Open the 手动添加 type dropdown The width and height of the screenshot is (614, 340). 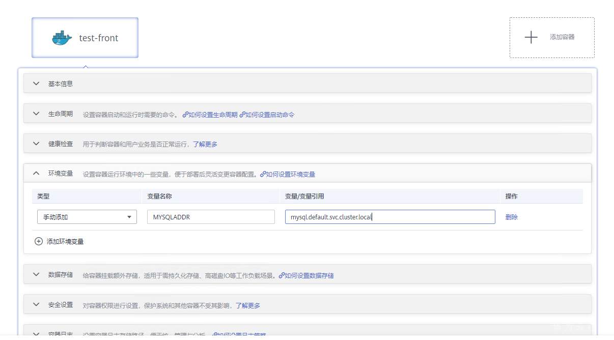point(87,217)
